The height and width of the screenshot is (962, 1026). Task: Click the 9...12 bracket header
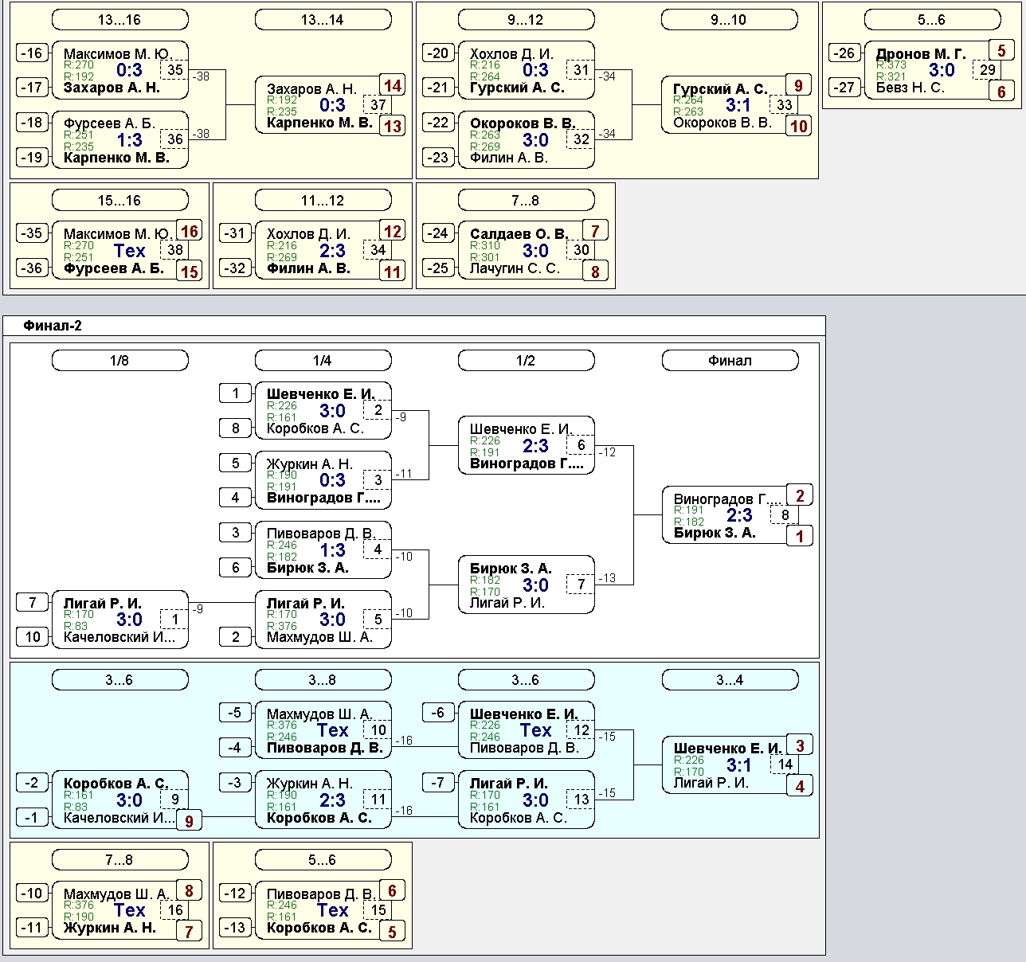point(526,20)
